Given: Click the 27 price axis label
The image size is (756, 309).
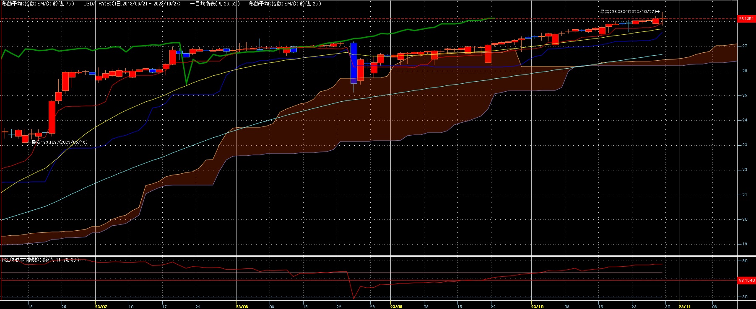Looking at the screenshot, I should (x=745, y=46).
